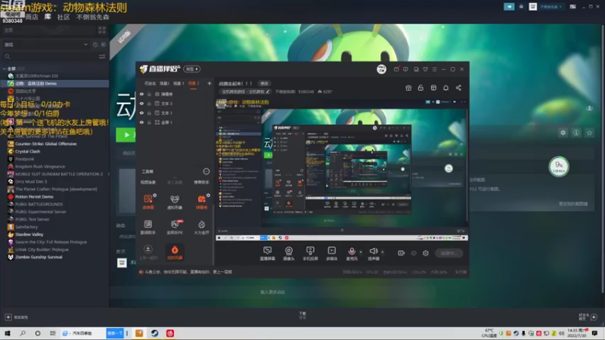
Task: Open Windows Start menu
Action: 8,333
